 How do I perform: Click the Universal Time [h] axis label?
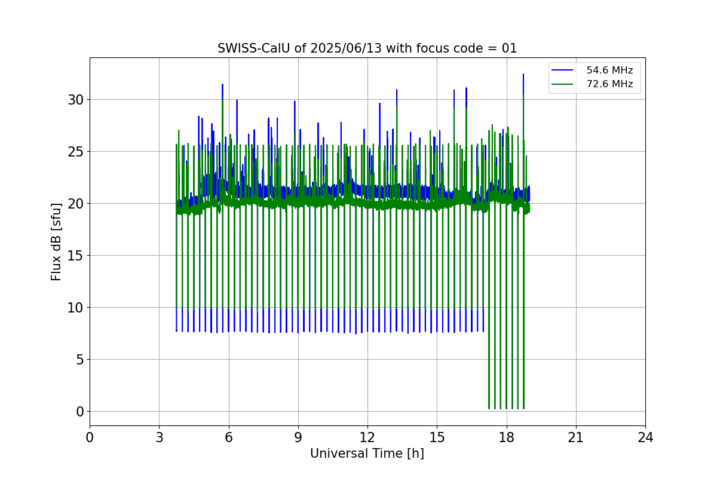(367, 454)
